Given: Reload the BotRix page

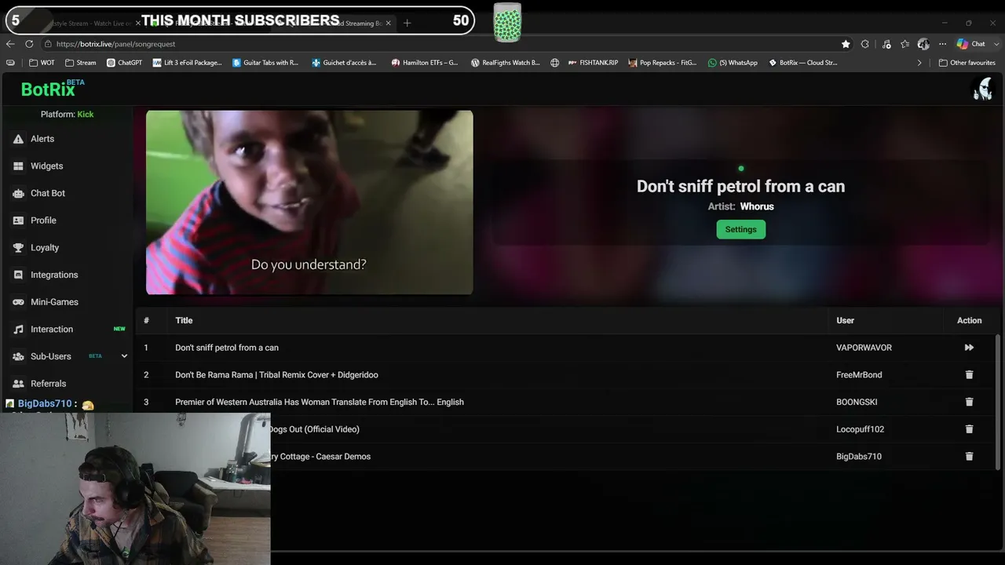Looking at the screenshot, I should point(29,44).
